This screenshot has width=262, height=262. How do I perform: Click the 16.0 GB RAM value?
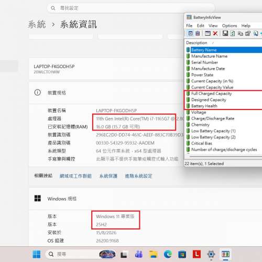click(118, 127)
